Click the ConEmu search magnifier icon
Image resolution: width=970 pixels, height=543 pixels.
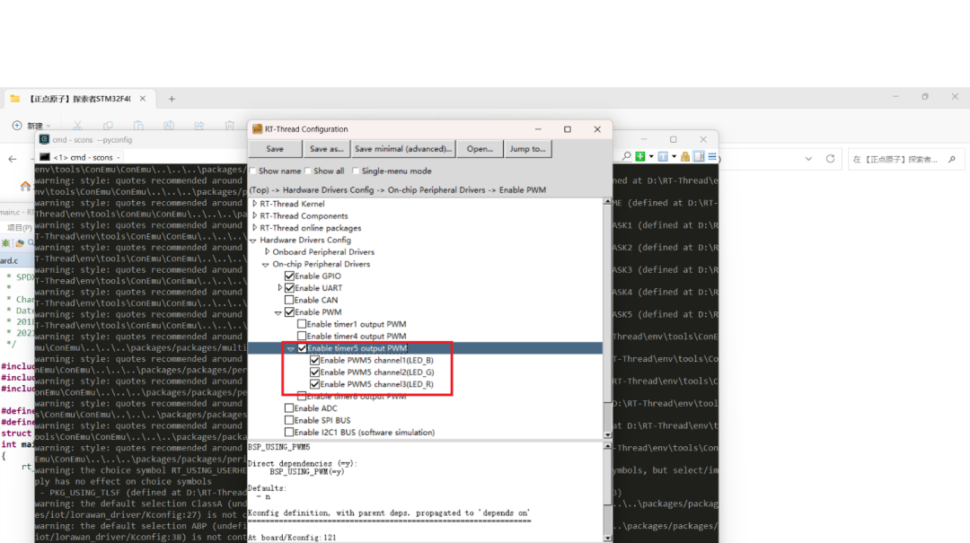(x=627, y=156)
